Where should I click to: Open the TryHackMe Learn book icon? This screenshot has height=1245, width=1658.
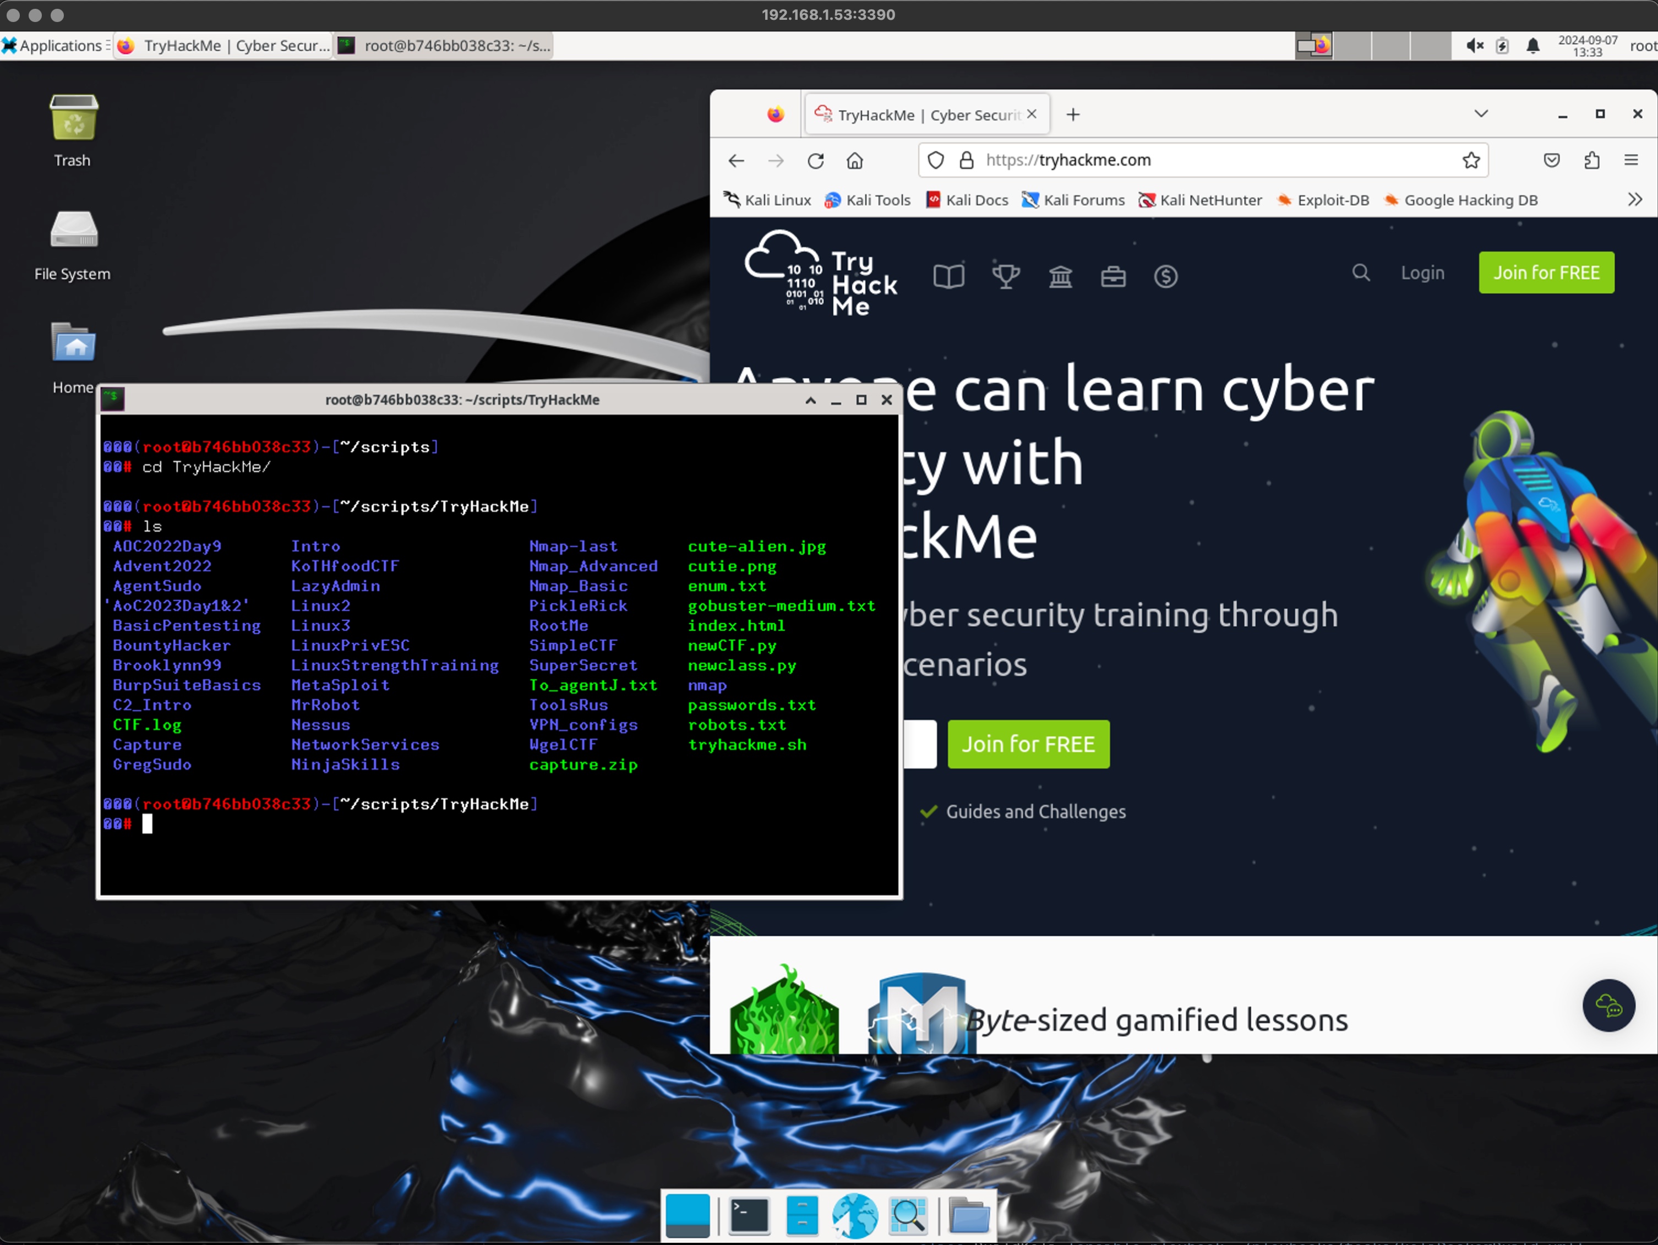pos(948,277)
